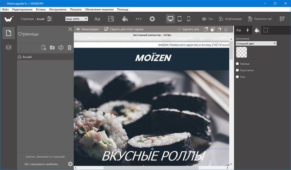The height and width of the screenshot is (170, 291).
Task: Open the Помощь menu
Action: (x=122, y=10)
